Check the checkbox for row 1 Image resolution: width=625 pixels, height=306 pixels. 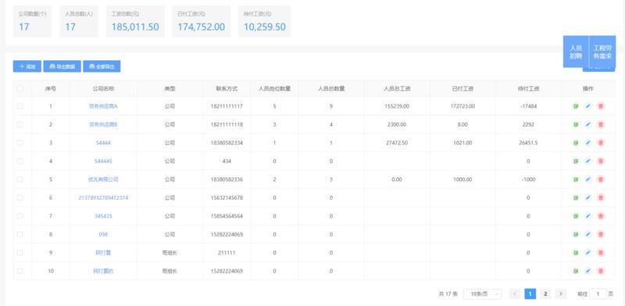pyautogui.click(x=20, y=106)
